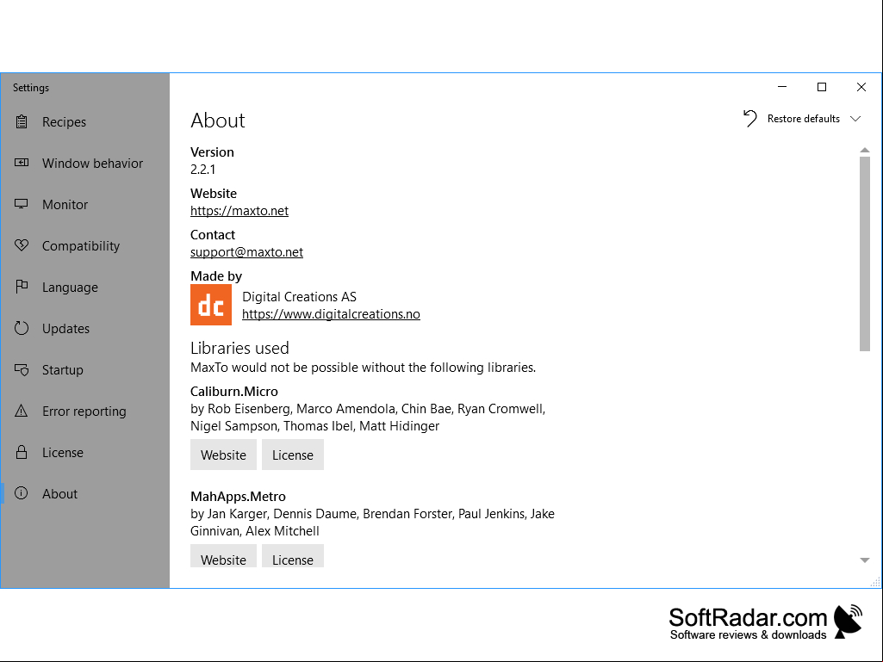Click the Error reporting warning triangle icon

click(x=22, y=411)
